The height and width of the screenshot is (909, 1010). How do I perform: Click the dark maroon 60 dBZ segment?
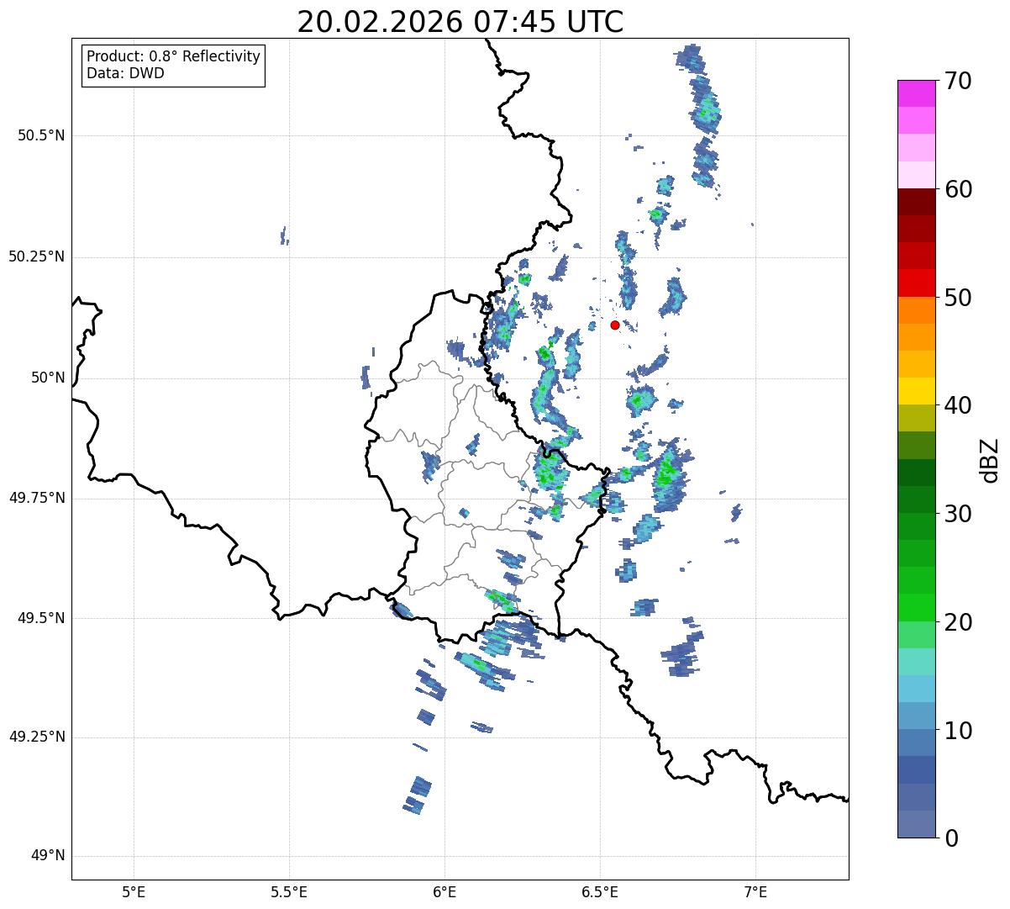tap(916, 202)
